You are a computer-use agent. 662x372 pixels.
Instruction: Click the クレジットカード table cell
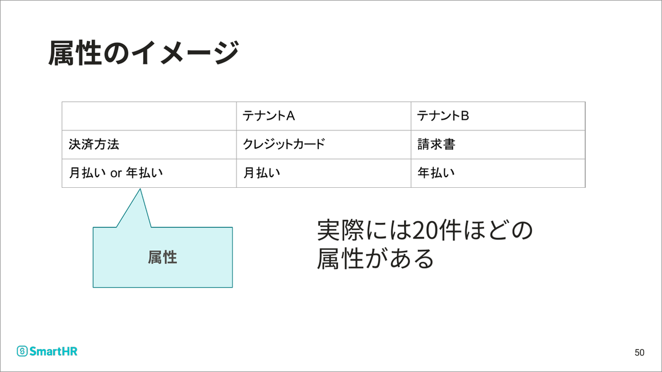(324, 145)
